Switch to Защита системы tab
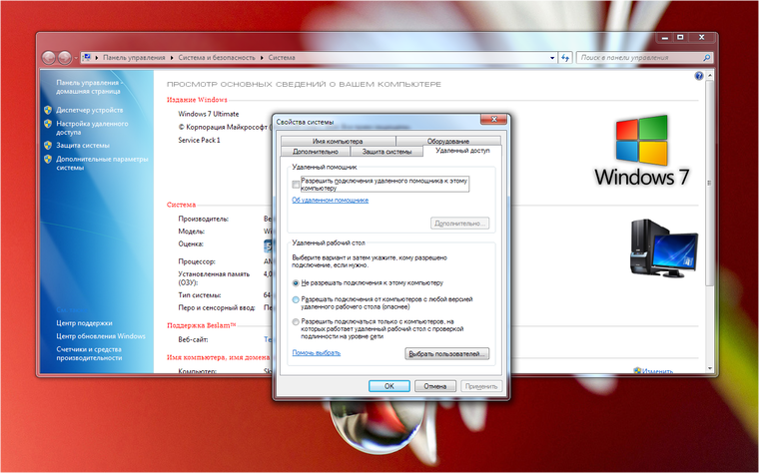The height and width of the screenshot is (473, 759). coord(386,152)
